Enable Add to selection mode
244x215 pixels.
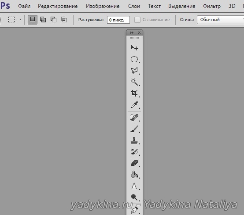pyautogui.click(x=43, y=20)
